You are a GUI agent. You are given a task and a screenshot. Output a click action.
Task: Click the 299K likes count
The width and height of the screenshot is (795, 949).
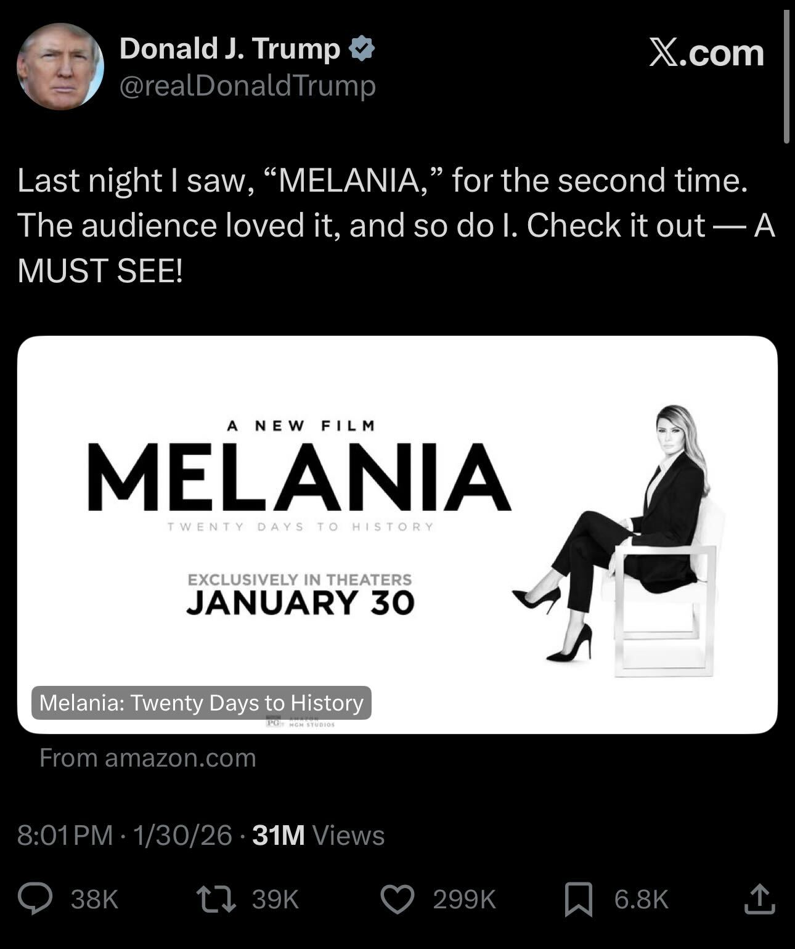(464, 899)
